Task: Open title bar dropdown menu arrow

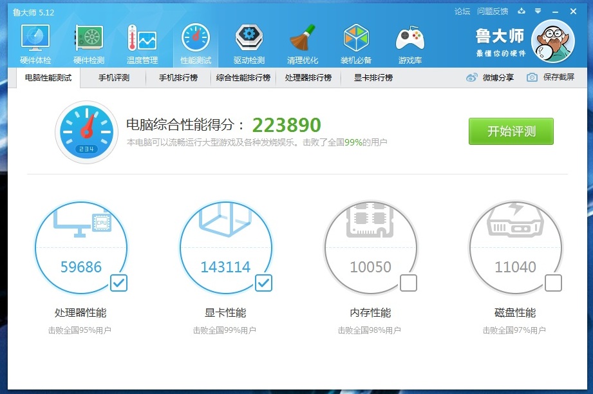Action: (538, 11)
